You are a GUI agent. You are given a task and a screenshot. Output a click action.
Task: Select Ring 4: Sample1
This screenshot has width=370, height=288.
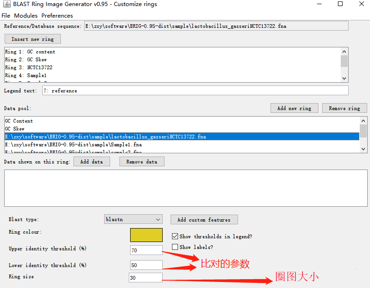[x=26, y=75]
